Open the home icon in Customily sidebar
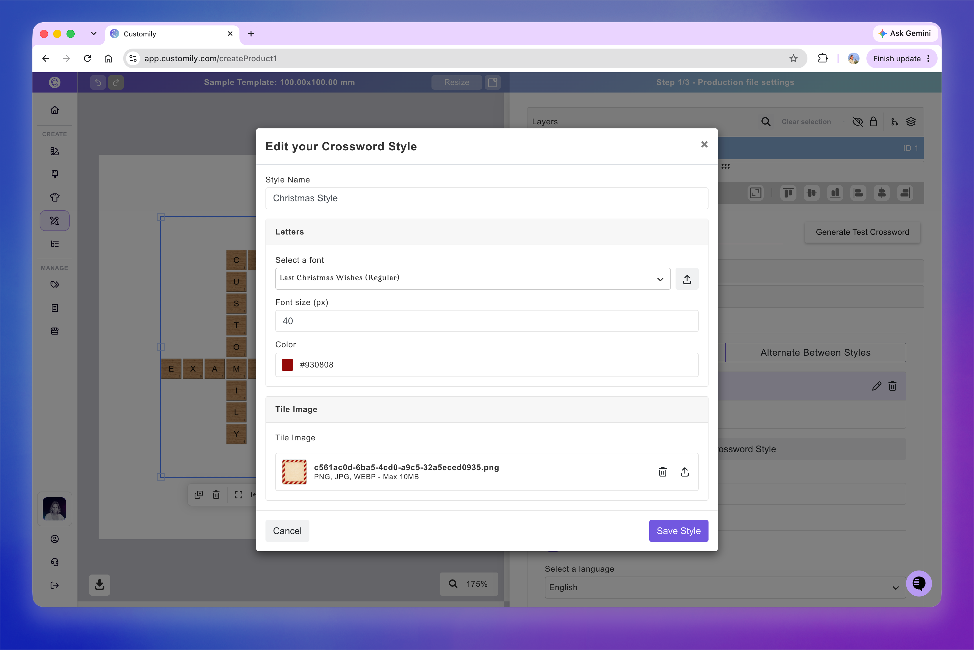This screenshot has height=650, width=974. (54, 110)
